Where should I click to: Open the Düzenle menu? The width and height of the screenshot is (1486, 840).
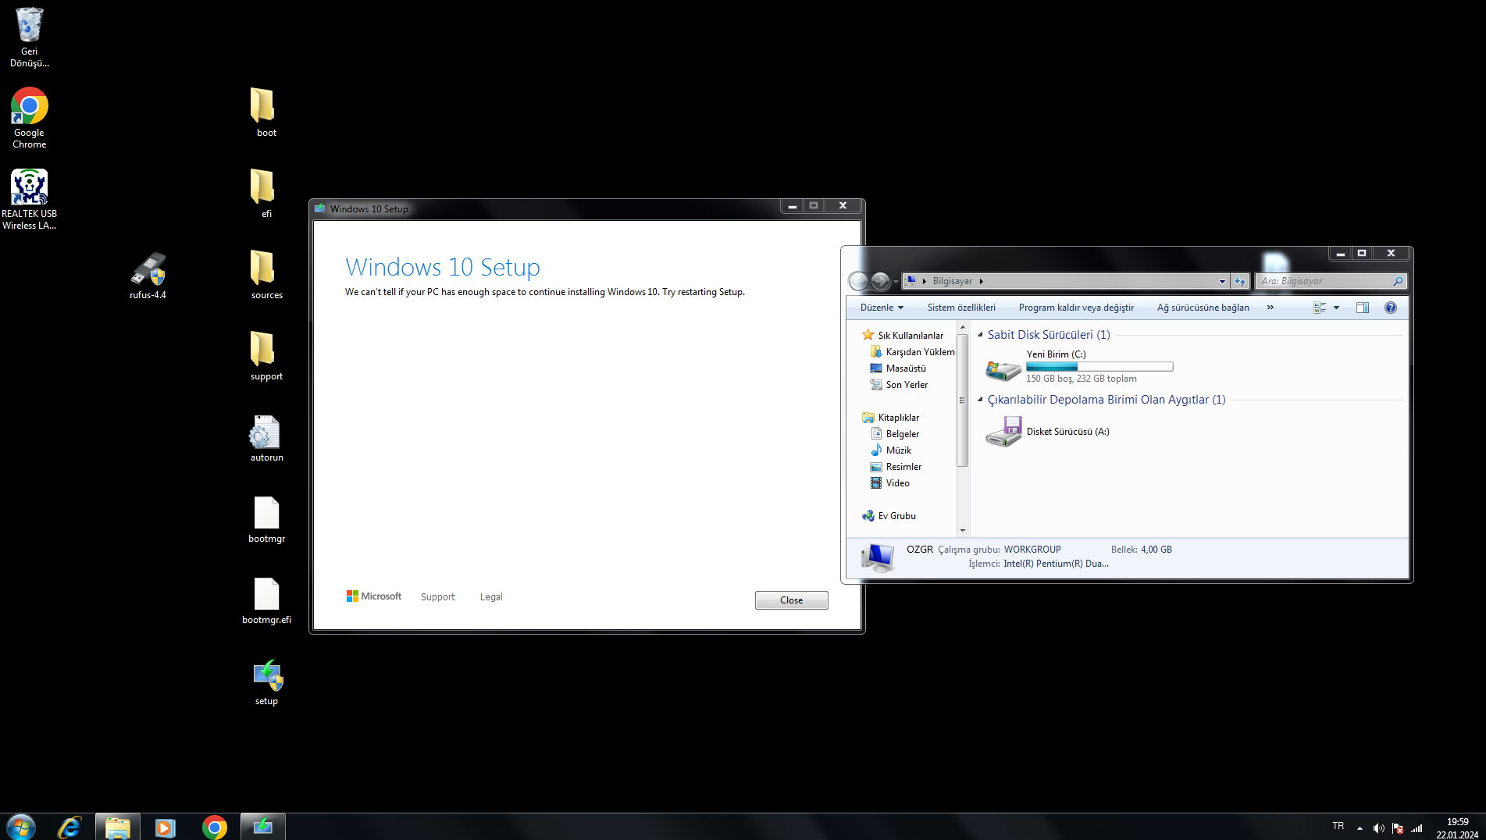click(x=882, y=308)
